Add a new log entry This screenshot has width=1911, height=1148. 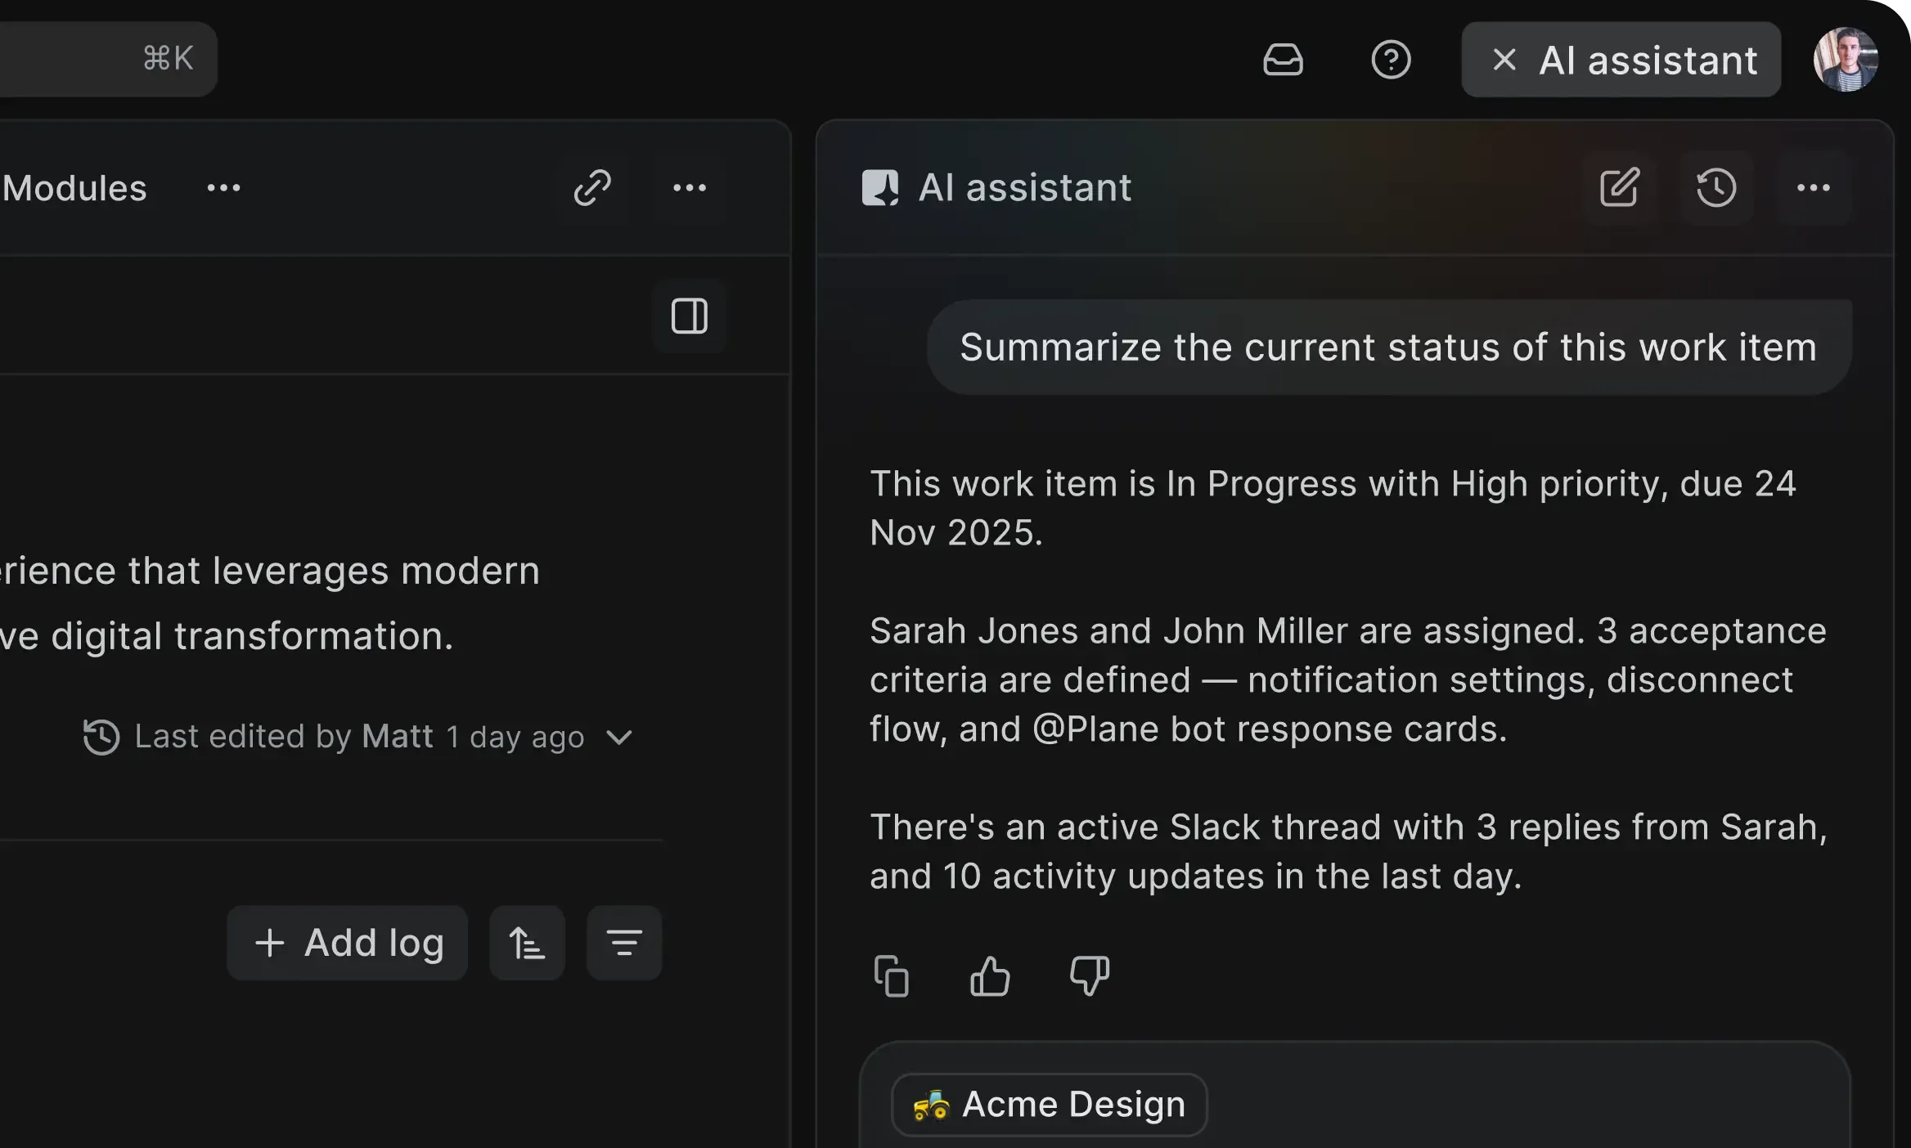pyautogui.click(x=347, y=943)
